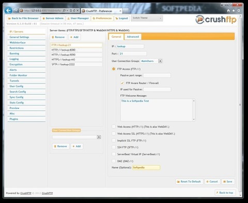Select the FTP Access radio button
Viewport: 248px width, 203px height.
click(x=114, y=69)
